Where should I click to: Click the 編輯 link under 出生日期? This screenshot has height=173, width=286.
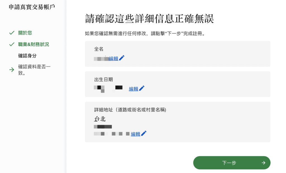(x=134, y=89)
